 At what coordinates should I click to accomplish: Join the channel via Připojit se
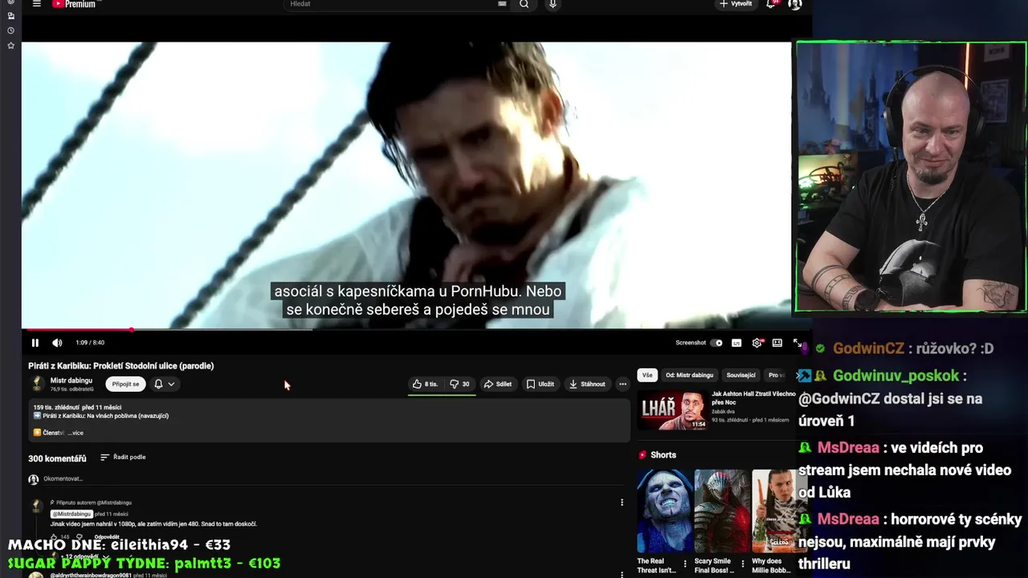(125, 384)
